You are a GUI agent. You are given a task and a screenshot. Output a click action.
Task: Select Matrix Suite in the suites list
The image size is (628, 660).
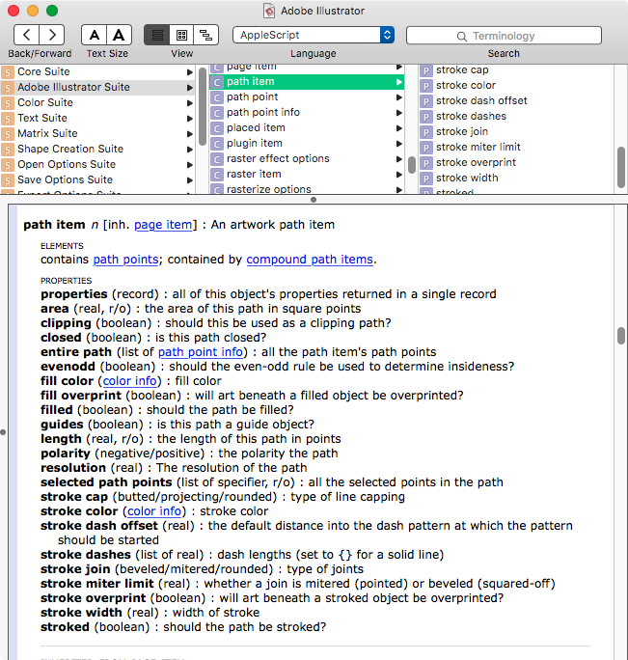pyautogui.click(x=97, y=133)
